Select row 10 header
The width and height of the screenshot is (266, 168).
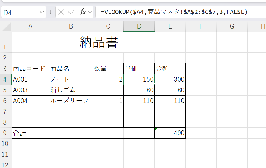pyautogui.click(x=5, y=144)
